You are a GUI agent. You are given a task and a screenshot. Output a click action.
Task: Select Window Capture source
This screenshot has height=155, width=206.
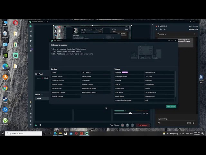(x=96, y=84)
